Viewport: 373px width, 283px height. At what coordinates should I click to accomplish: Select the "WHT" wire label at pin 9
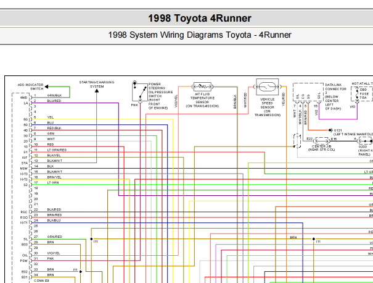(x=51, y=139)
